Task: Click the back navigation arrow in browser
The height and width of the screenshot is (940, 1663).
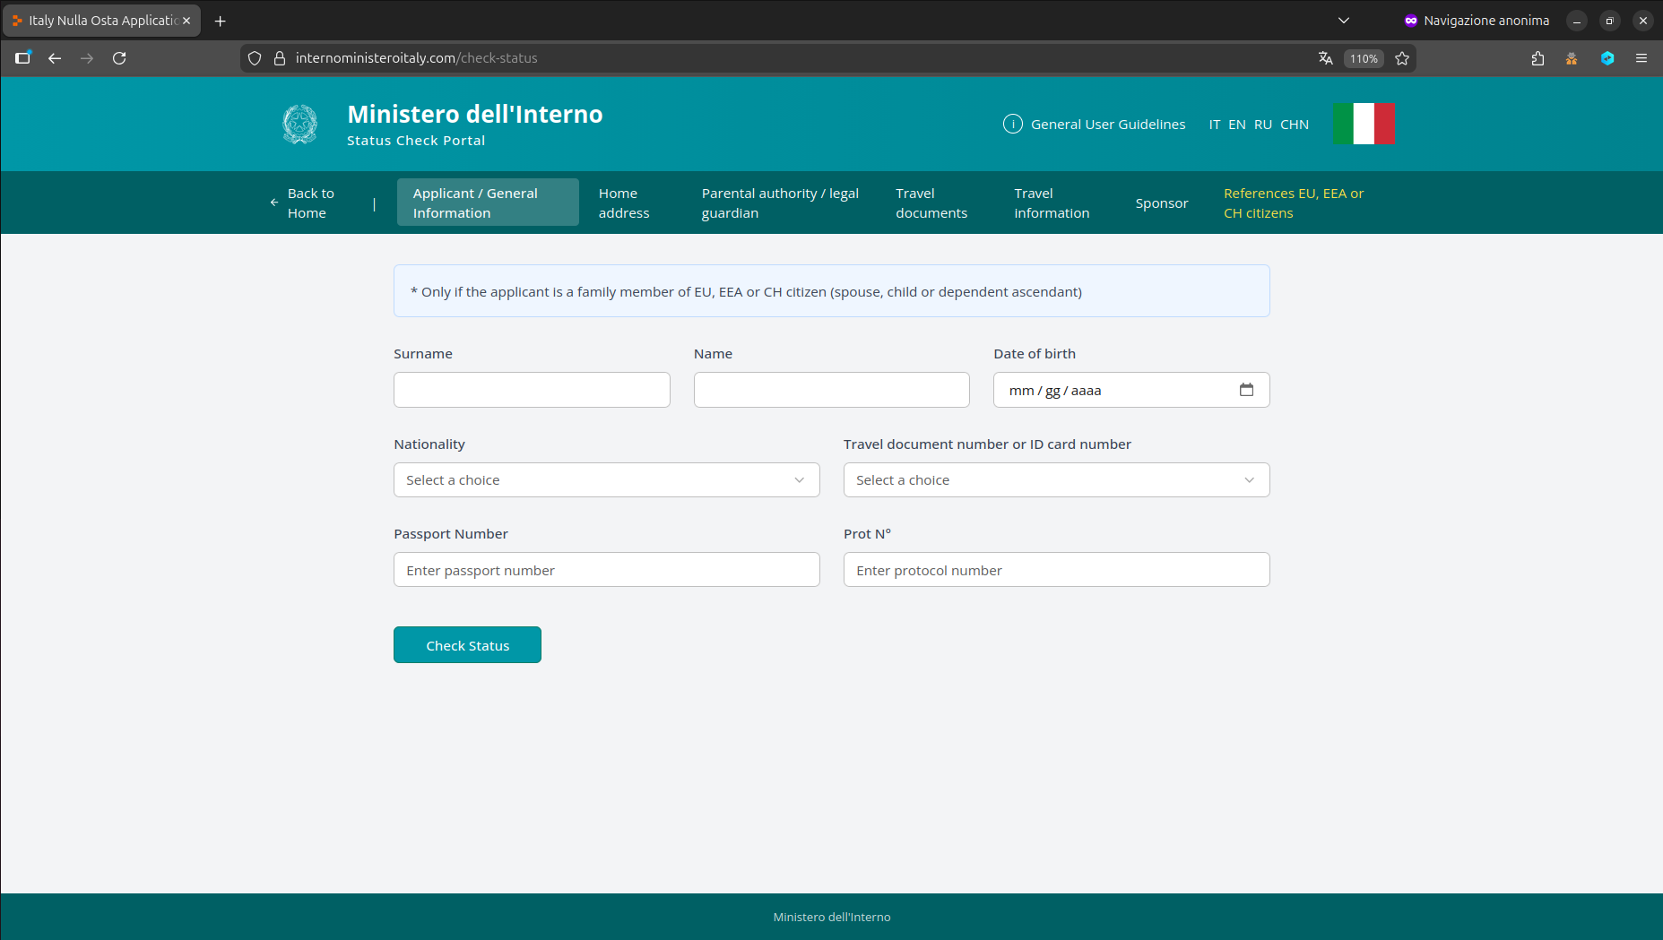Action: (55, 58)
